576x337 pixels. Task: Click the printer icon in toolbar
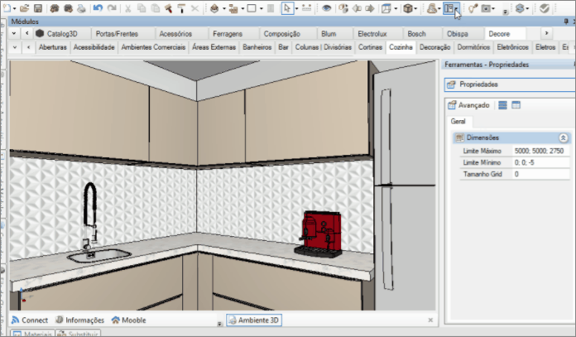[82, 8]
